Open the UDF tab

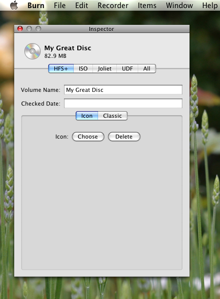pos(127,69)
